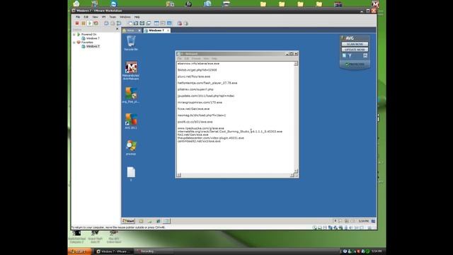
Task: Click the Revert to snapshot toolbar icon
Action: pyautogui.click(x=113, y=23)
